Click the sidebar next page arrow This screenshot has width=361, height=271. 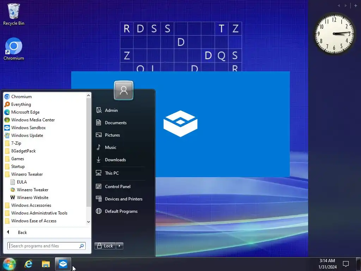[x=346, y=6]
